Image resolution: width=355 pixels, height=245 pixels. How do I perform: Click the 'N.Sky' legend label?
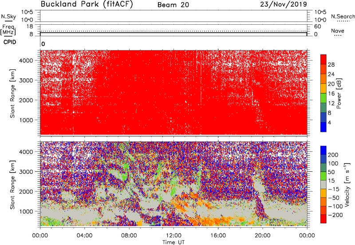tap(8, 17)
